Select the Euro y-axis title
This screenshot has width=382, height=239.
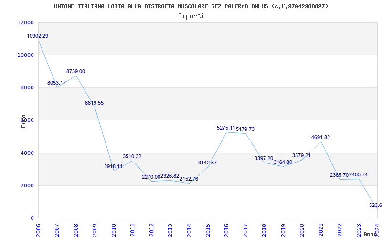point(23,121)
